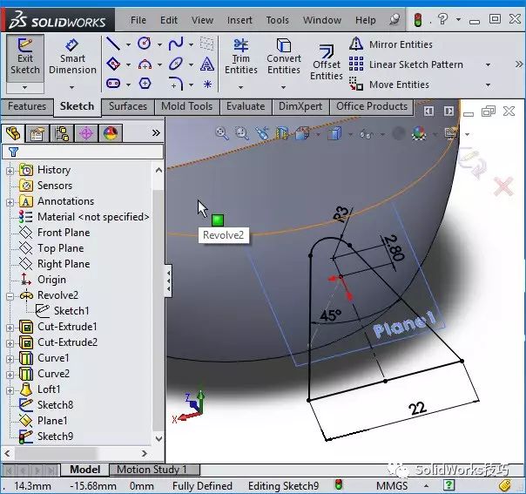This screenshot has width=526, height=494.
Task: Select the Sketch Fillet tool
Action: [x=176, y=84]
